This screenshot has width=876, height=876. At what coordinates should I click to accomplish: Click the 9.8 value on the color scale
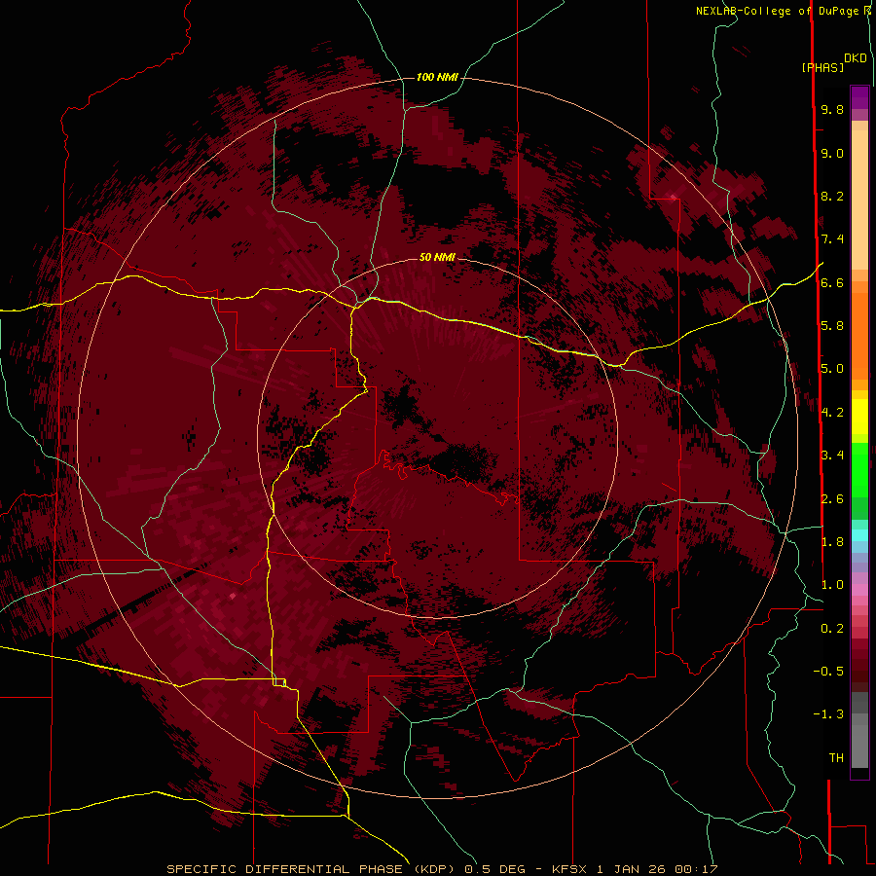(x=832, y=109)
